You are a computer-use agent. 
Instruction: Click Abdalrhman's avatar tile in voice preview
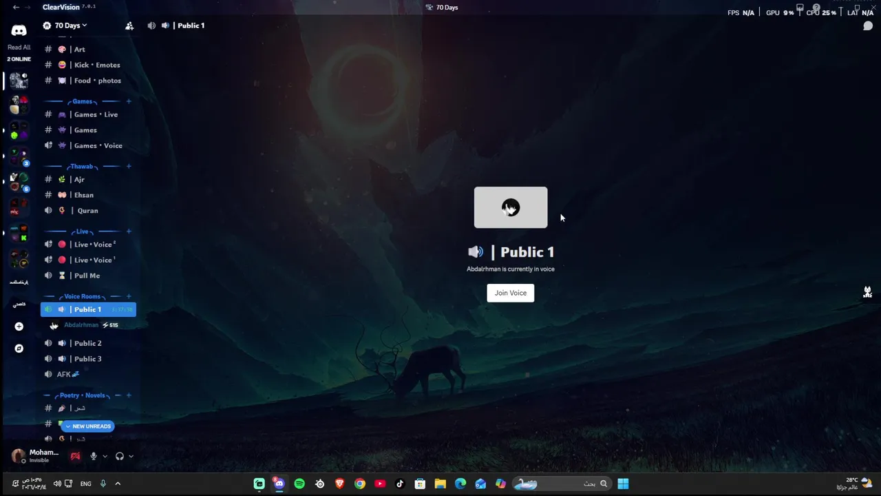511,207
